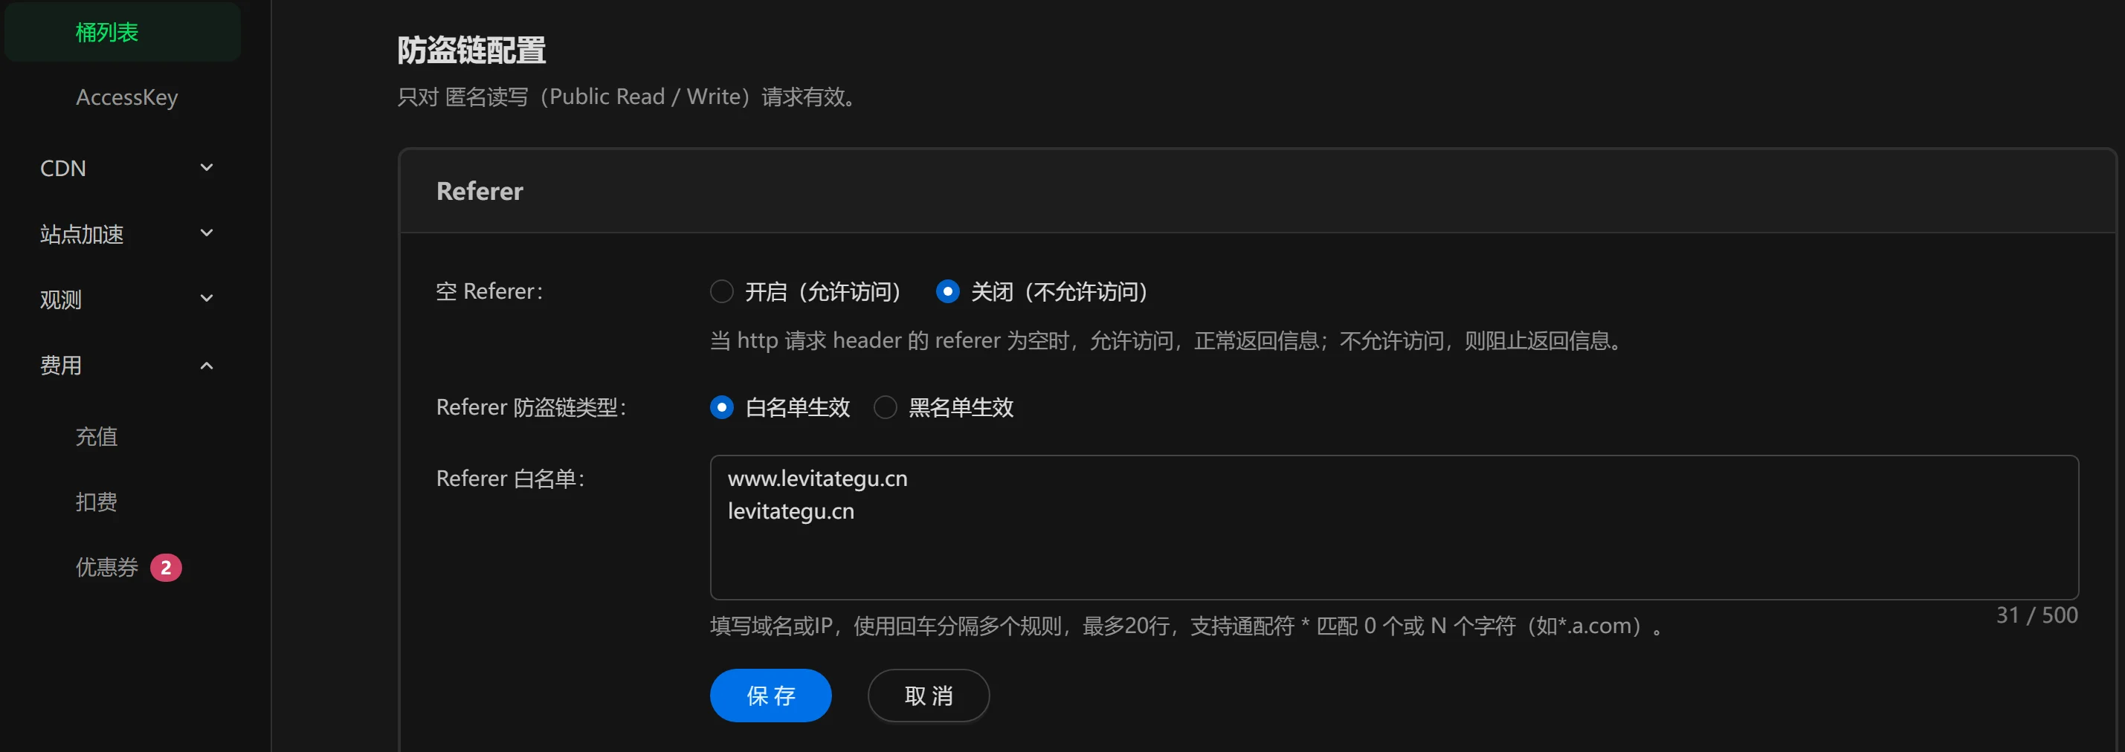The width and height of the screenshot is (2125, 752).
Task: Go to AccessKey in sidebar
Action: 127,97
